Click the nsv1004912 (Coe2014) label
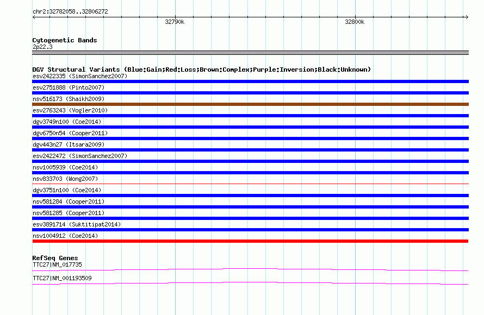This screenshot has height=315, width=484. 65,236
